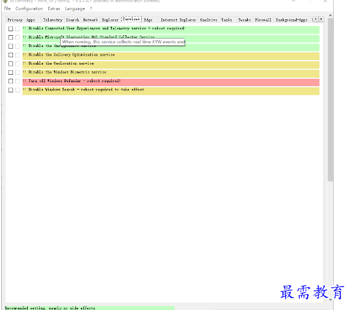Open the Language menu

[x=75, y=9]
